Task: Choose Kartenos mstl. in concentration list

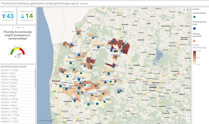Action: click(10, 115)
